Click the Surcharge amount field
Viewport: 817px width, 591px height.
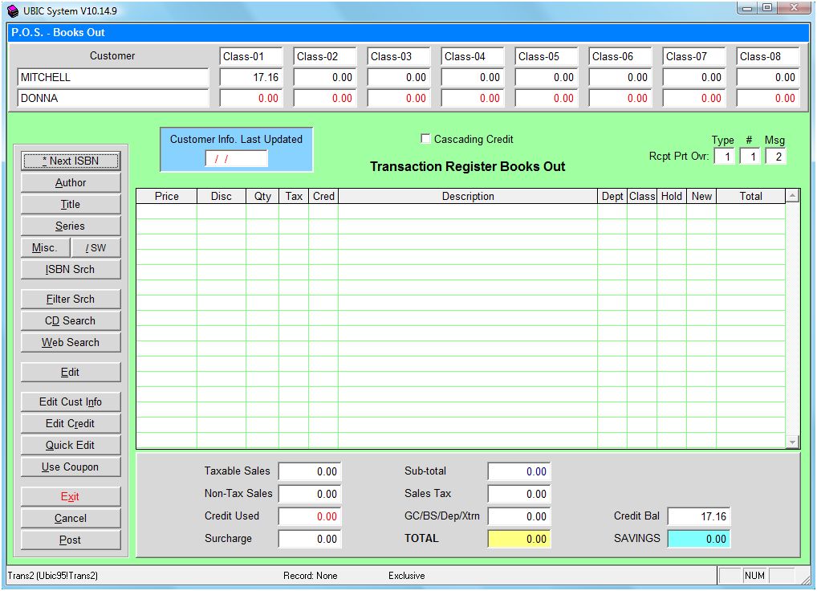click(x=310, y=538)
